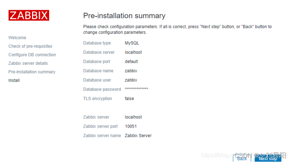Click the Database port default value
291x162 pixels.
pos(131,62)
